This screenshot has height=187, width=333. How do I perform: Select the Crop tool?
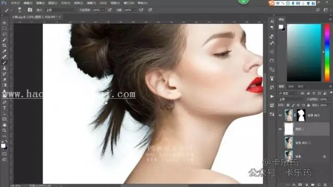pos(4,45)
